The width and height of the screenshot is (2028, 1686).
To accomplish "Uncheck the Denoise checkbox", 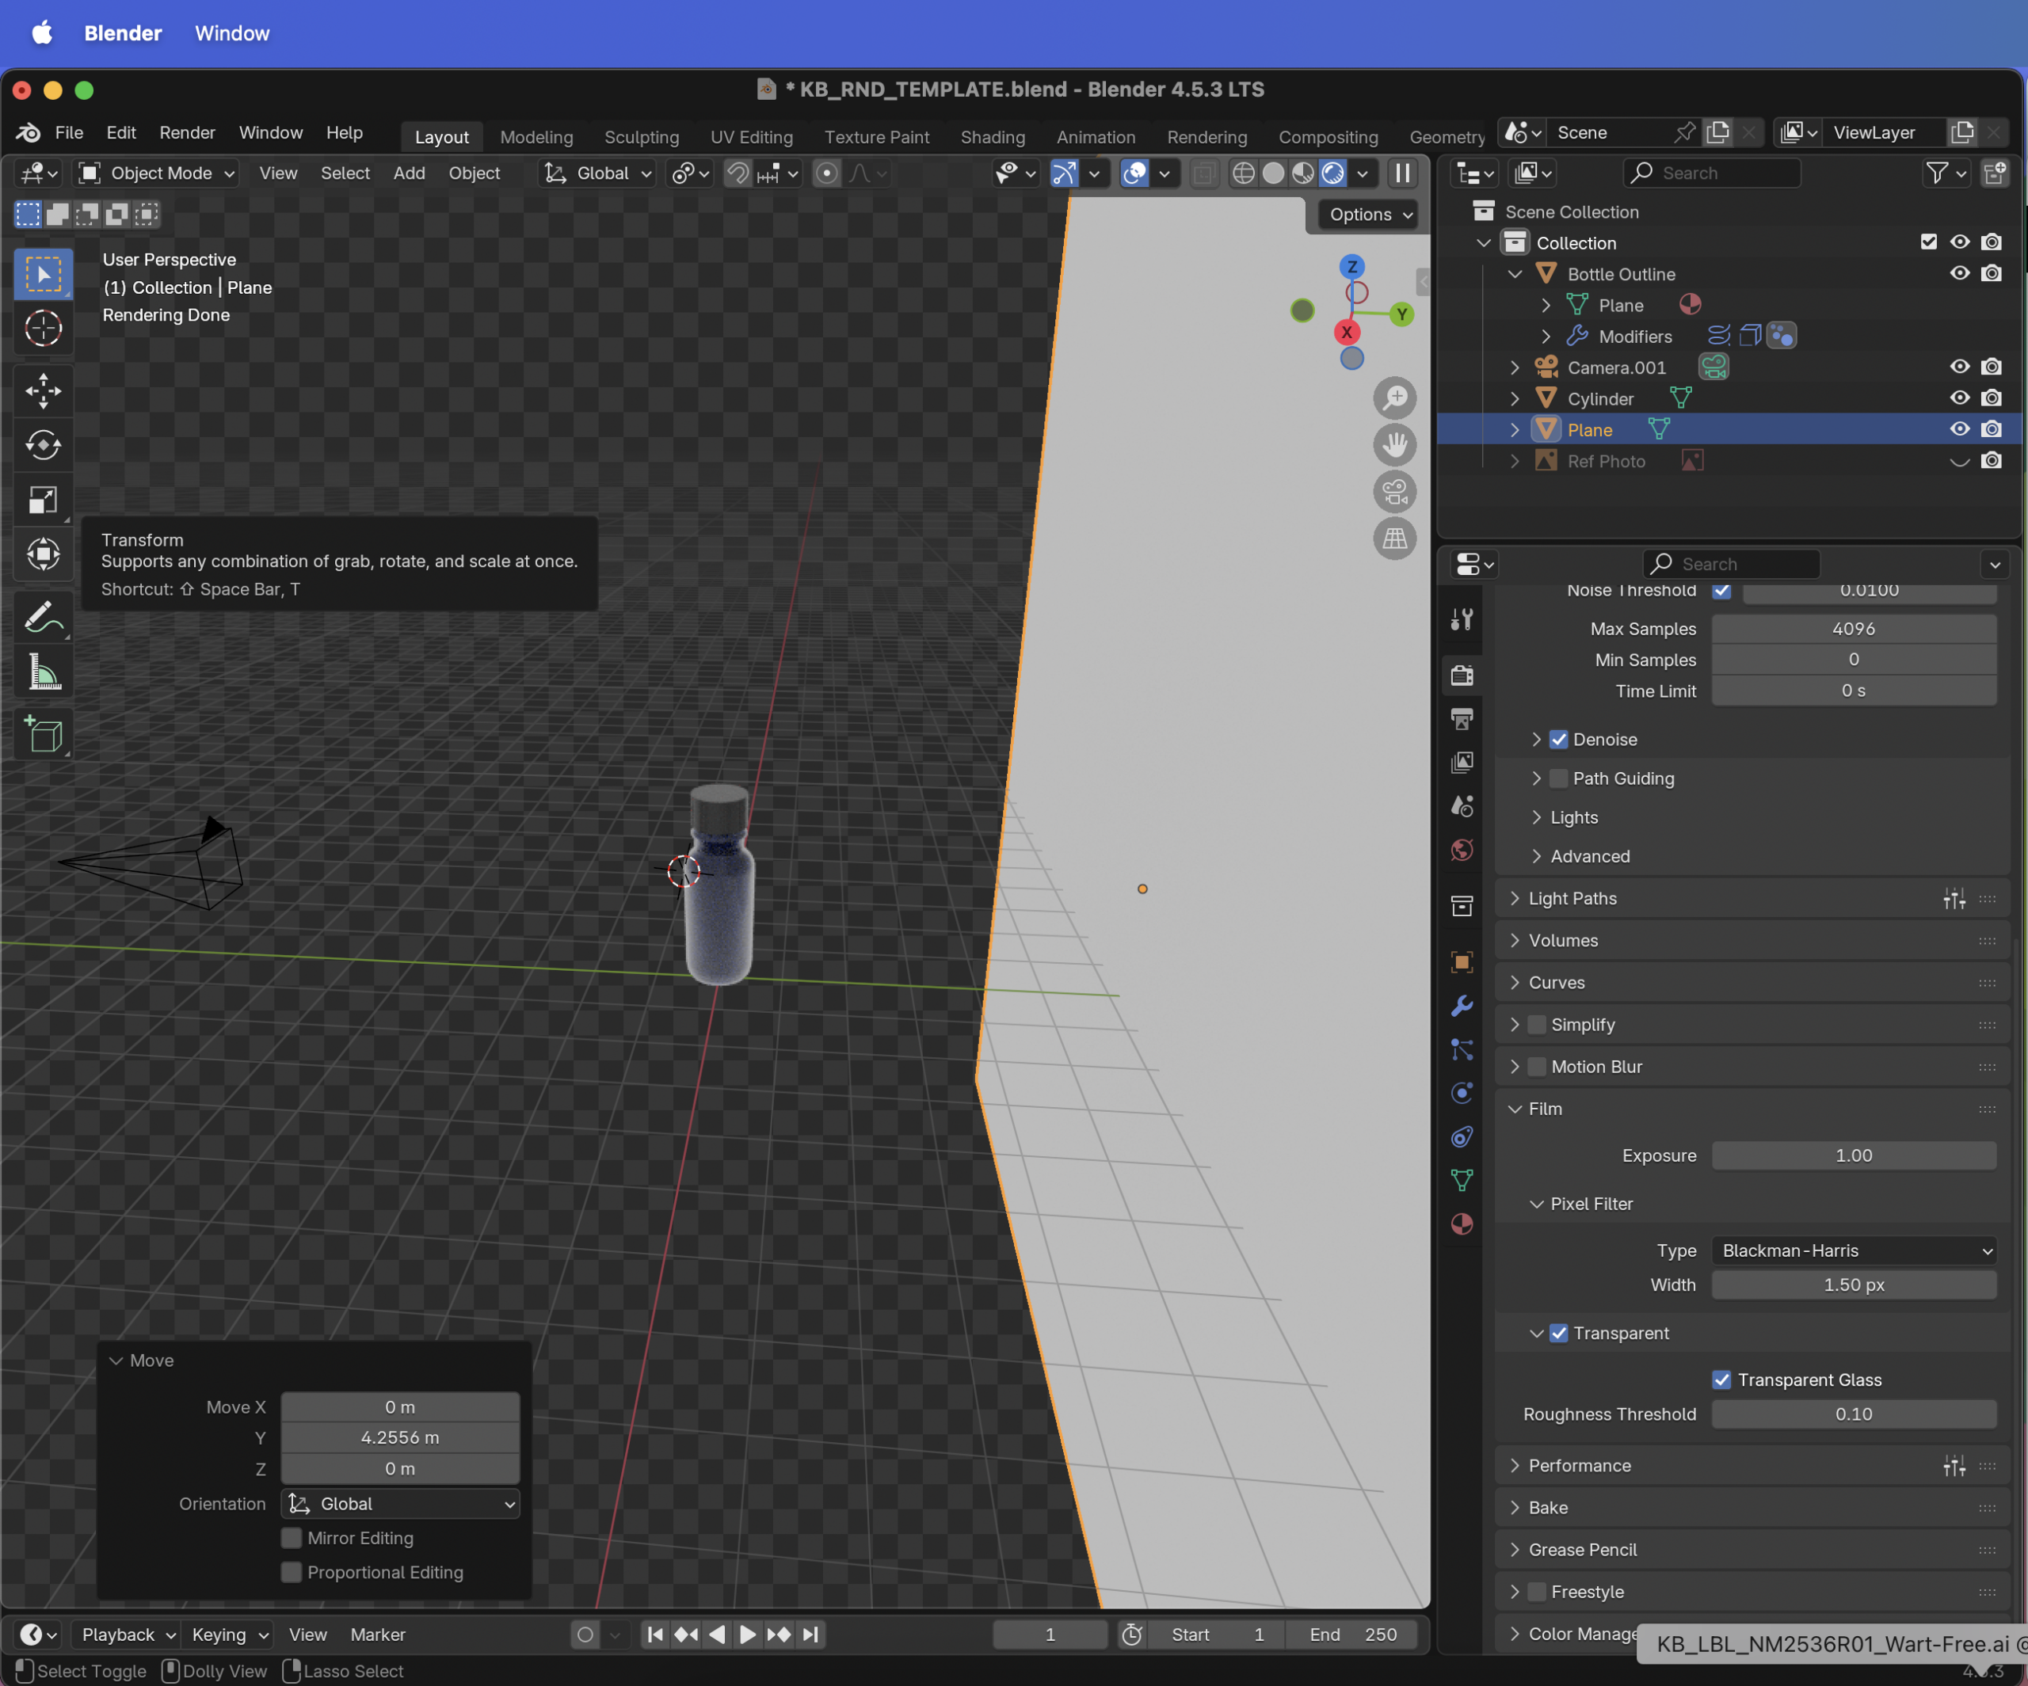I will click(1559, 740).
